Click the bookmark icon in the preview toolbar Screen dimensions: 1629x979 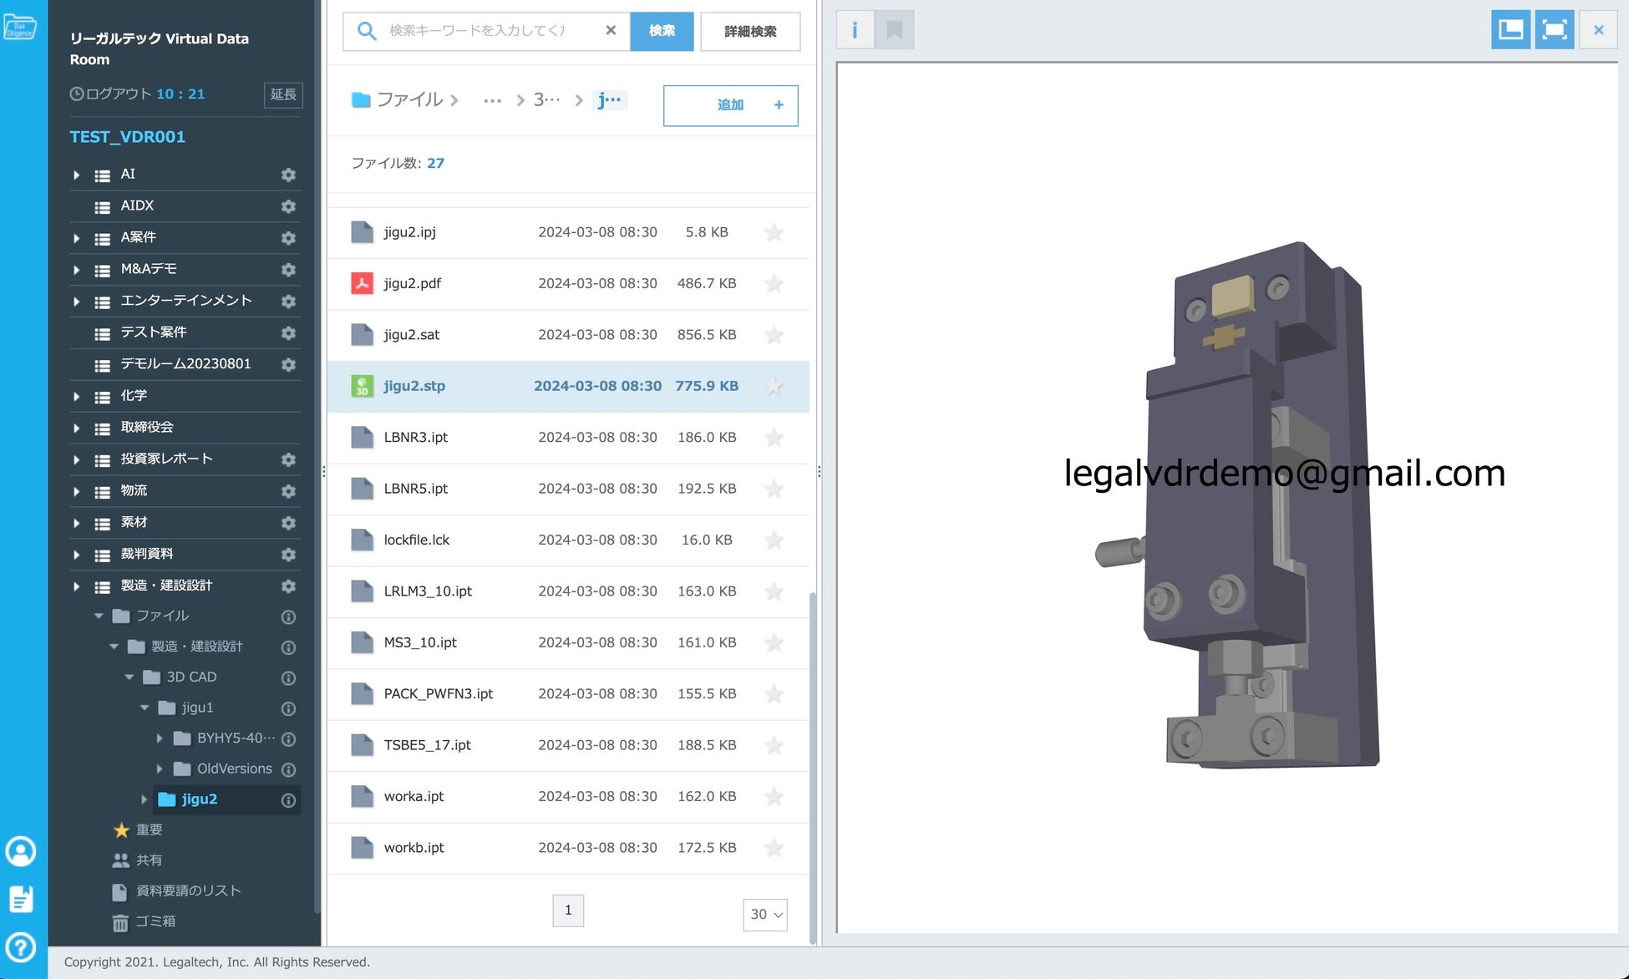pyautogui.click(x=894, y=31)
